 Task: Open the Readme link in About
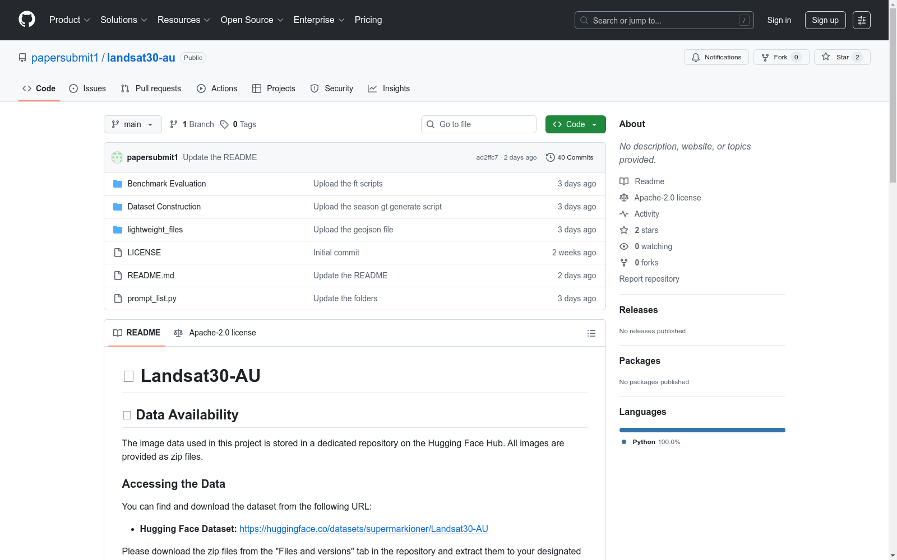tap(642, 181)
